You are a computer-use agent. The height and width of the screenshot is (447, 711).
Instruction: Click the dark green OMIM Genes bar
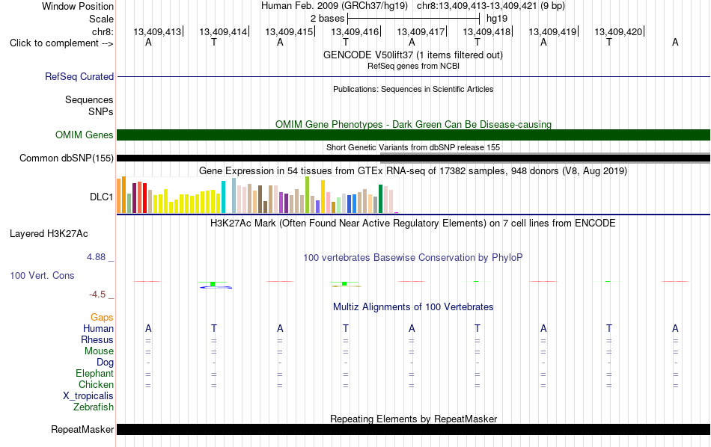pyautogui.click(x=413, y=135)
